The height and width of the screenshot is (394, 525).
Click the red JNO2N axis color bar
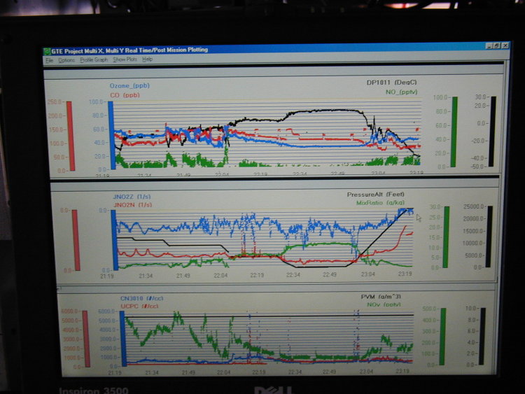(x=76, y=240)
